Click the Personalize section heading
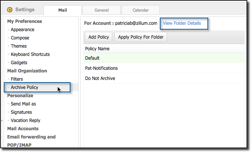 point(20,96)
